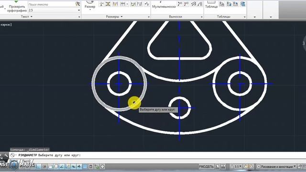Toggle the object snap tracking status icon
This screenshot has width=306, height=172.
pyautogui.click(x=62, y=167)
